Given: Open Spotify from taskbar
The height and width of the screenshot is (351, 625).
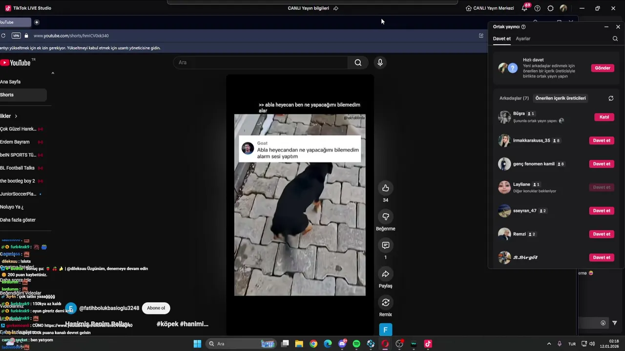Looking at the screenshot, I should click(x=356, y=344).
